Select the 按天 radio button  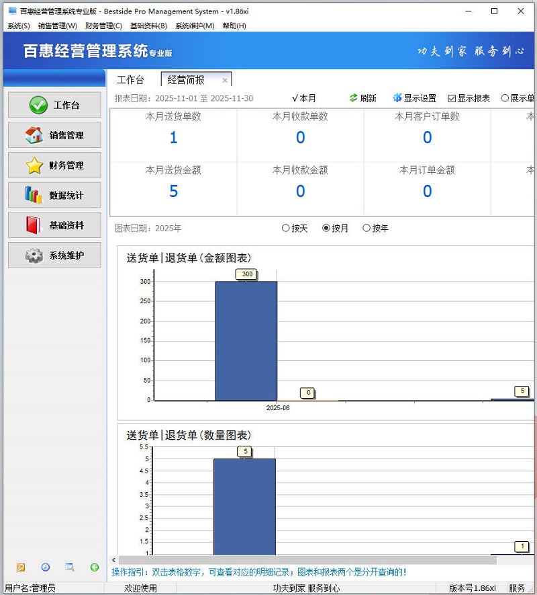tap(286, 228)
